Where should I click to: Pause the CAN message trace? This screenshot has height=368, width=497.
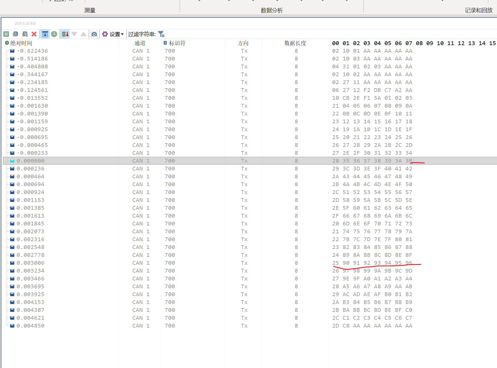click(6, 34)
